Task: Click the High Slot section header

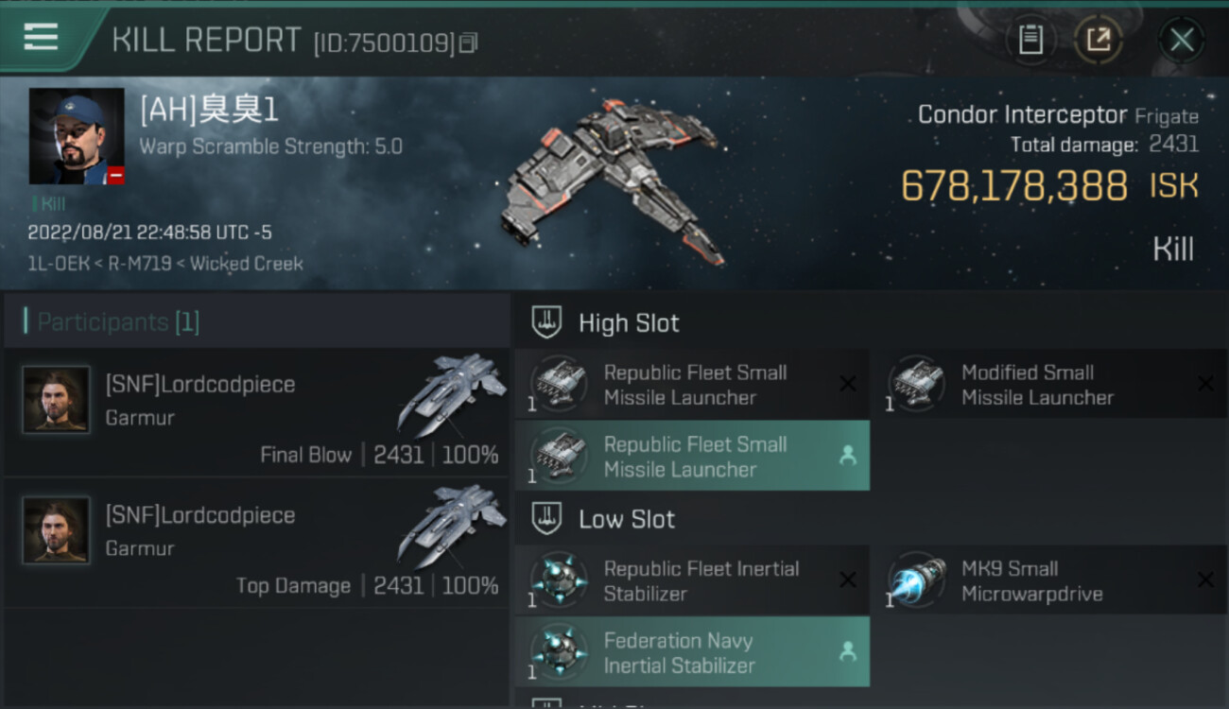Action: tap(629, 323)
